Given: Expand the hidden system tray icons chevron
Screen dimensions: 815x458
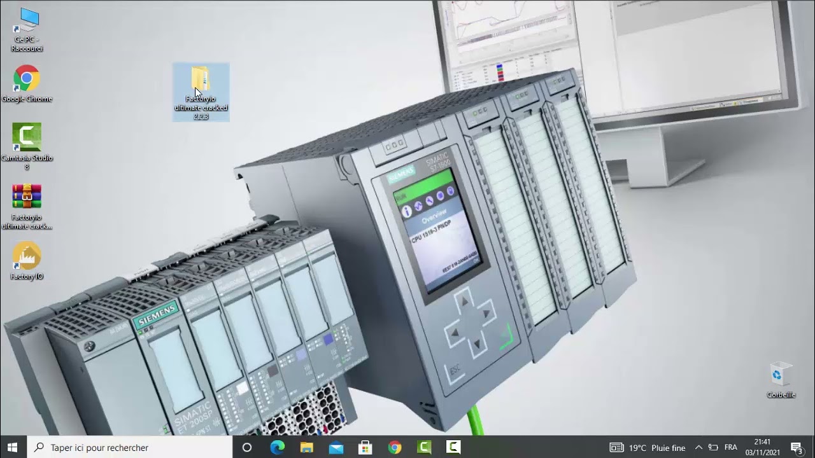Looking at the screenshot, I should 698,448.
